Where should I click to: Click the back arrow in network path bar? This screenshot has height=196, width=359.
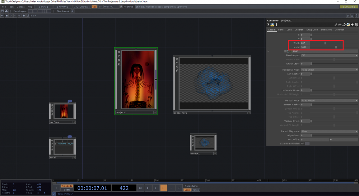click(11, 15)
